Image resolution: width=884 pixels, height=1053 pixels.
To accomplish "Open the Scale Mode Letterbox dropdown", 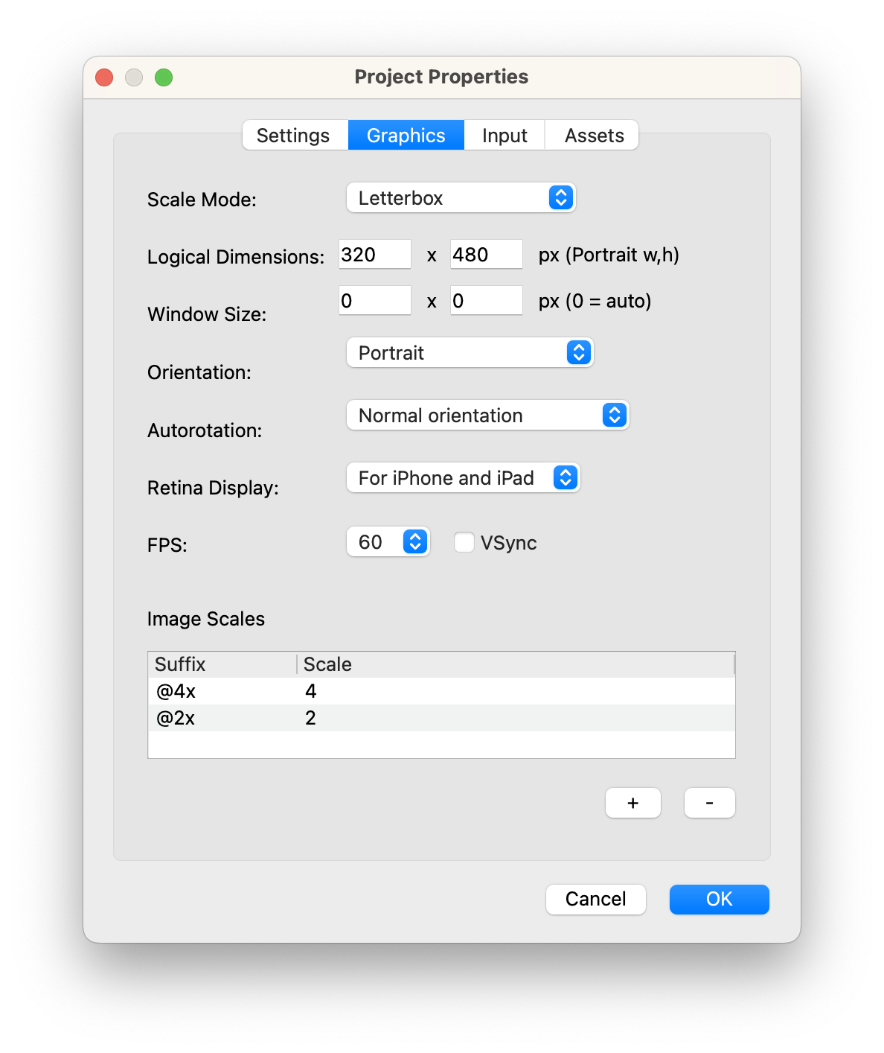I will pos(461,198).
